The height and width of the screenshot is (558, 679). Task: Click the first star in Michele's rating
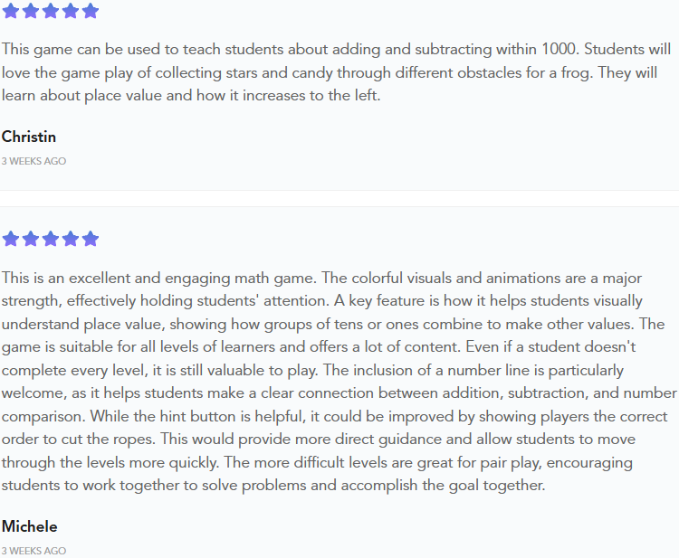pyautogui.click(x=10, y=239)
